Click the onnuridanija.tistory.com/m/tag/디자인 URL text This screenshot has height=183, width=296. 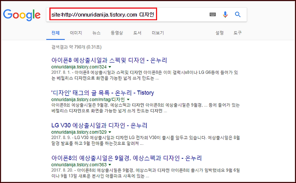coord(88,100)
